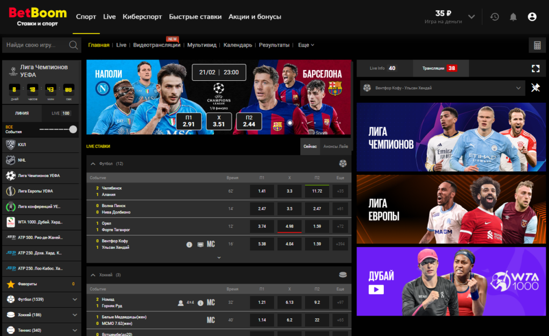Screen dimensions: 549x336
Task: Open Киберспорт main menu
Action: point(142,17)
